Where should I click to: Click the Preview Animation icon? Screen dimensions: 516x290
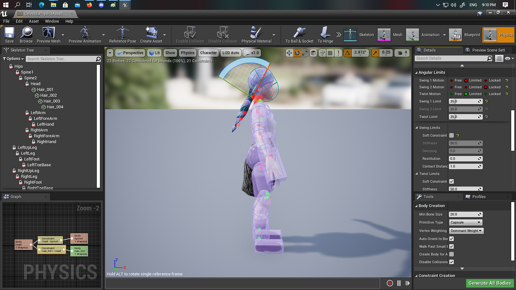point(85,35)
